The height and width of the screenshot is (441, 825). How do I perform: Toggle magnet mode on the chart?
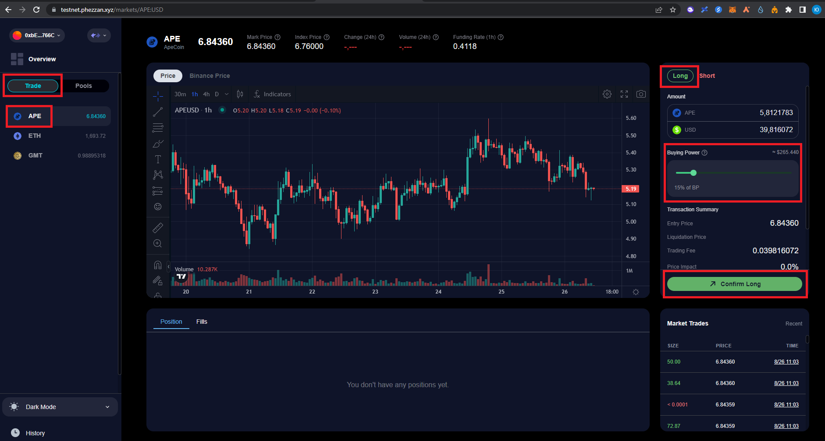(x=158, y=265)
